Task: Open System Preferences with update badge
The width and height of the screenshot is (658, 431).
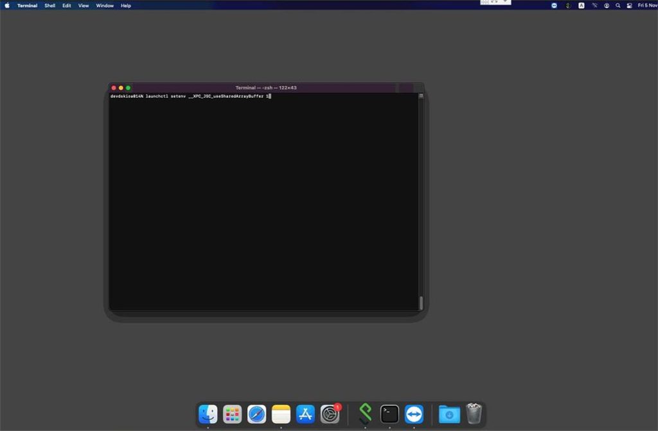Action: 330,414
